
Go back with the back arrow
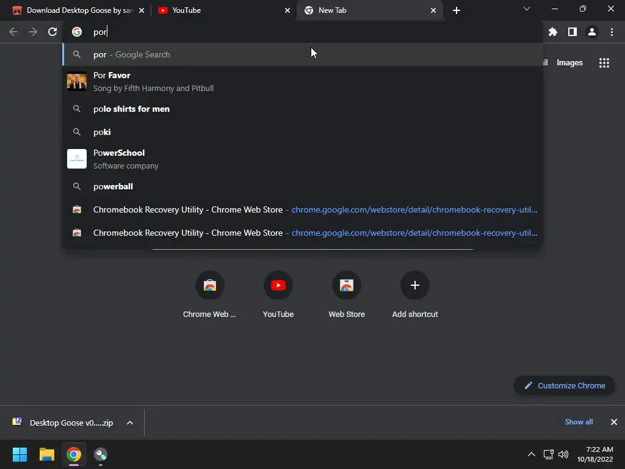click(13, 32)
